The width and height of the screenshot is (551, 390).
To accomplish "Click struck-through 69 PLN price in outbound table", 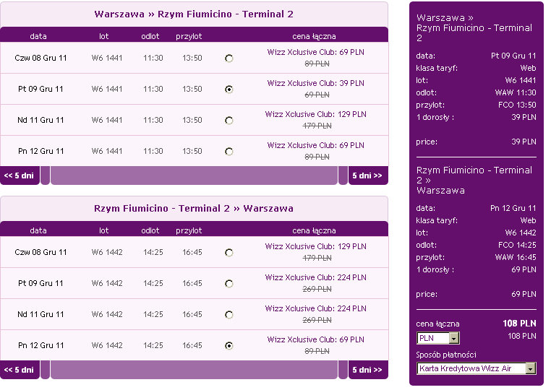I will click(317, 95).
